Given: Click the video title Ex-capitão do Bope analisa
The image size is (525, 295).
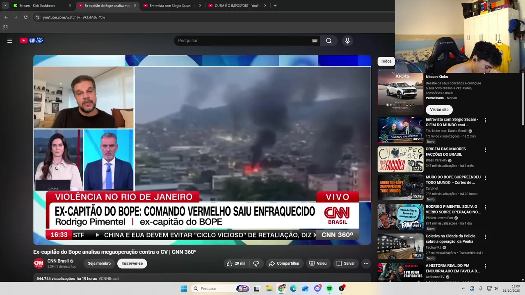Looking at the screenshot, I should pos(115,252).
